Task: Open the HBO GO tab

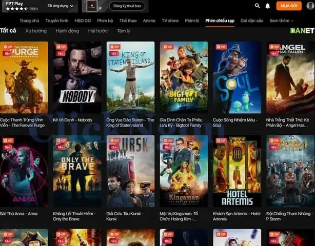Action: pyautogui.click(x=83, y=20)
